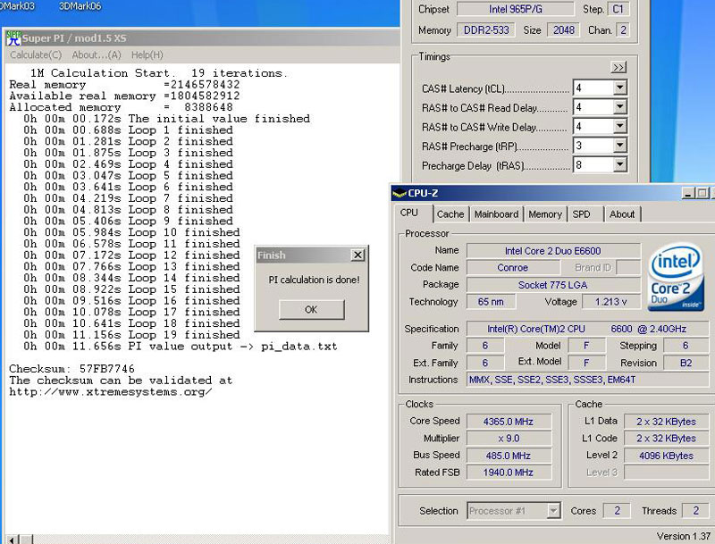Open the 3DMark06 desktop shortcut

pyautogui.click(x=80, y=6)
